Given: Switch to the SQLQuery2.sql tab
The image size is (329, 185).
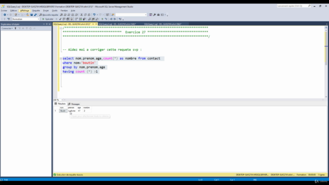Looking at the screenshot, I should coord(117,24).
